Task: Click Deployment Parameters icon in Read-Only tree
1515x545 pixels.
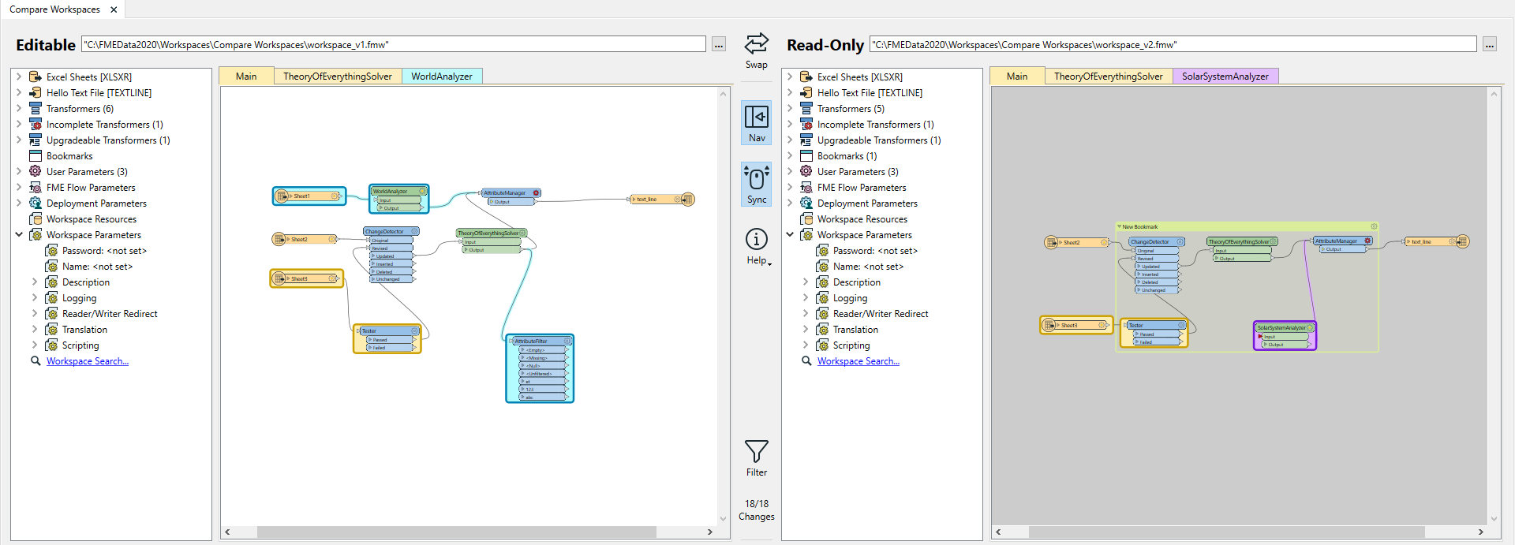Action: 806,203
